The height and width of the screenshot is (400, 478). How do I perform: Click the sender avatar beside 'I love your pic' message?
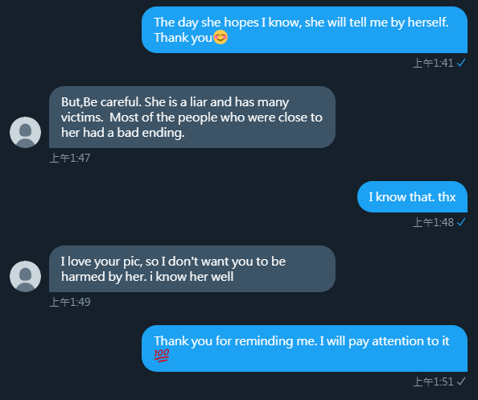25,276
